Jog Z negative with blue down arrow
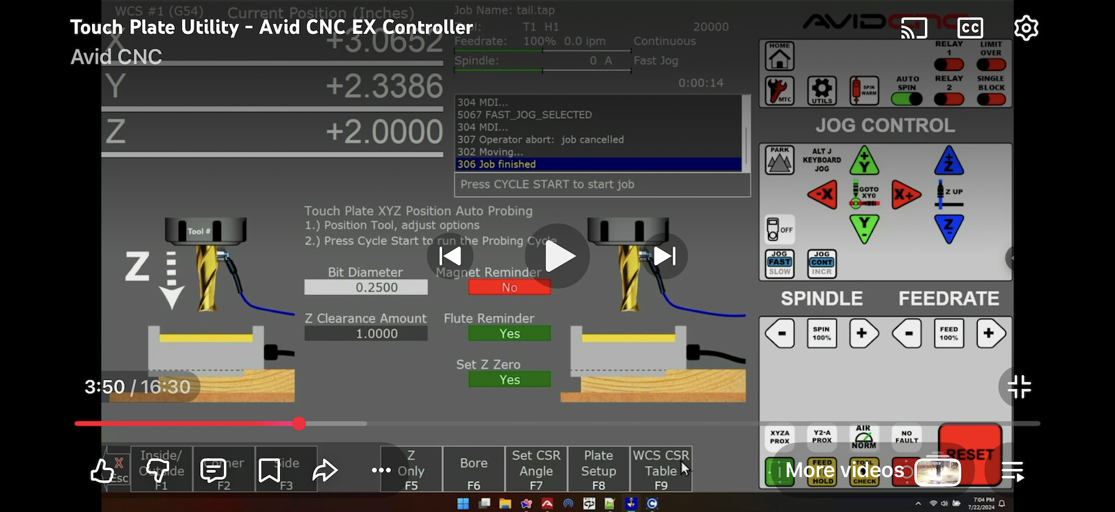This screenshot has height=512, width=1115. (x=948, y=228)
